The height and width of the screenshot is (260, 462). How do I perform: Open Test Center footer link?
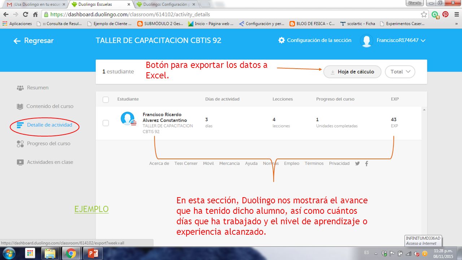click(186, 164)
